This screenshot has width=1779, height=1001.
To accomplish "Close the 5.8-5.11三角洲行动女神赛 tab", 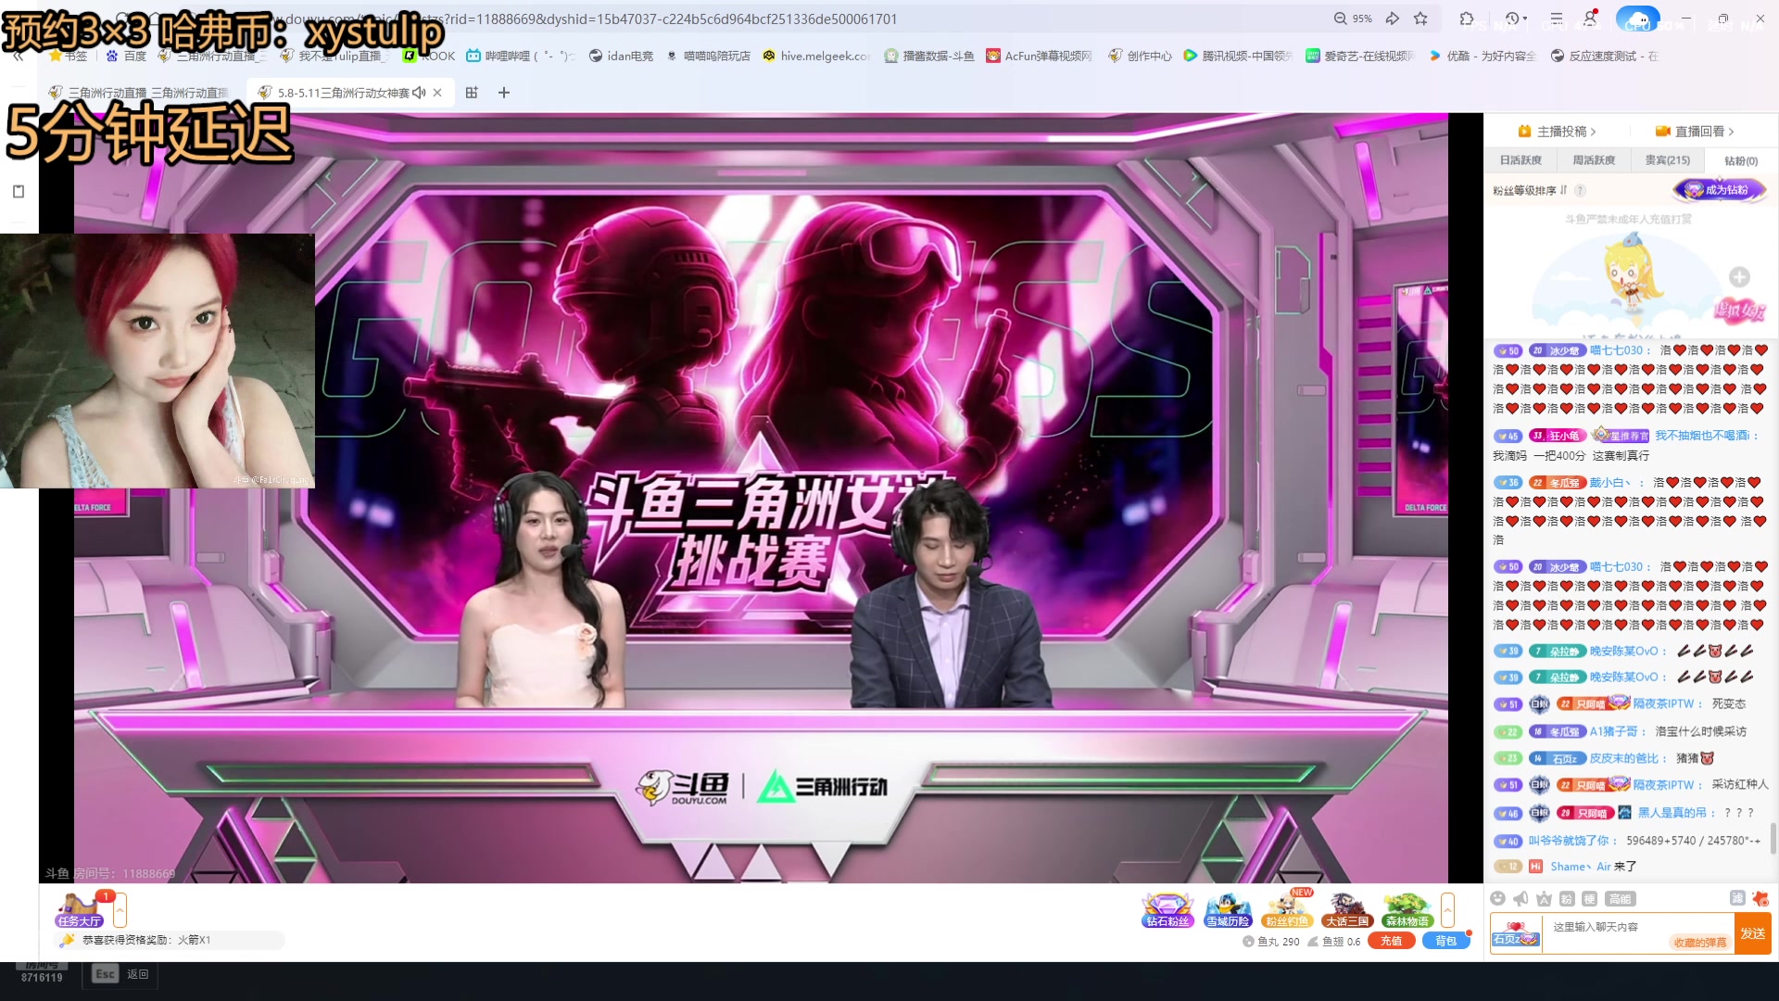I will pos(437,93).
